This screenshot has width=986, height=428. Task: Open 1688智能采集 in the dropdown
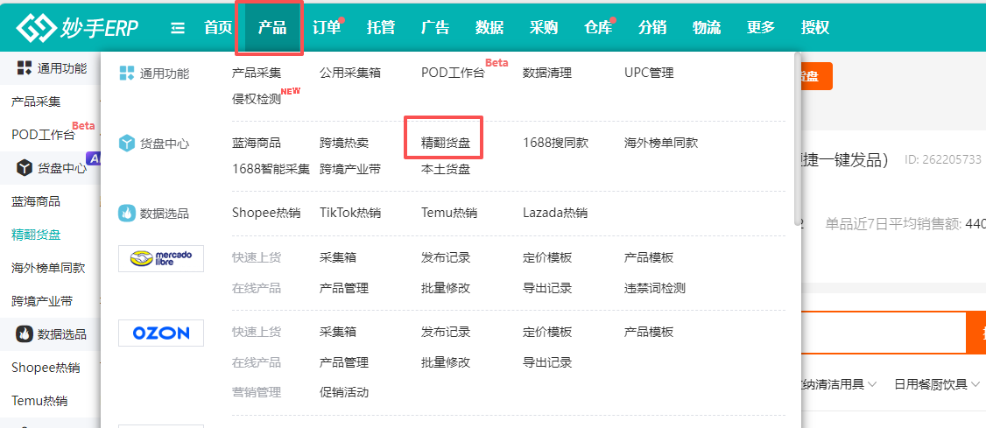click(x=271, y=169)
